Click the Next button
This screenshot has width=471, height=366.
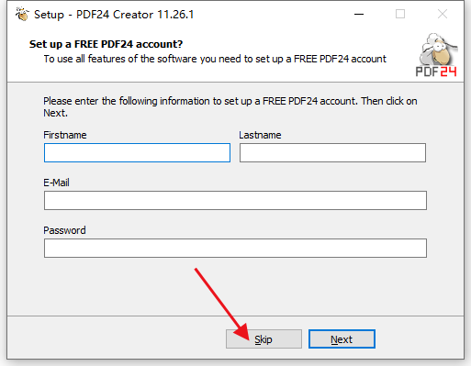[342, 338]
